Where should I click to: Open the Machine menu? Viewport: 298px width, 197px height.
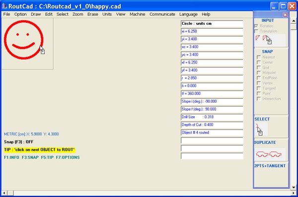137,14
